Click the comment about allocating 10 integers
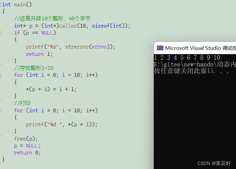Image resolution: width=236 pixels, height=169 pixels. click(52, 19)
